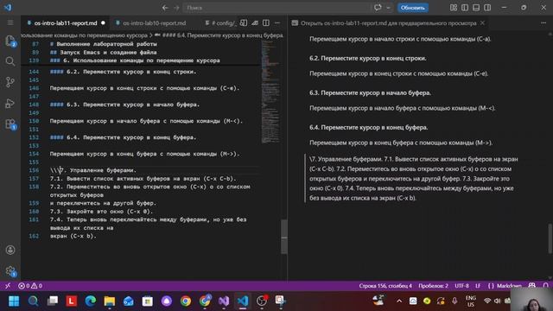Open Windows taskbar search
The height and width of the screenshot is (311, 553).
pyautogui.click(x=33, y=301)
